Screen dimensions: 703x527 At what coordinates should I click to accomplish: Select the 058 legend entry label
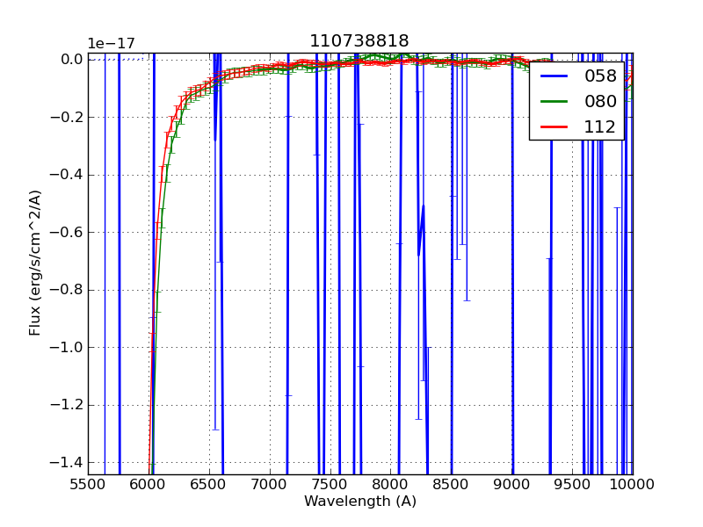[600, 76]
